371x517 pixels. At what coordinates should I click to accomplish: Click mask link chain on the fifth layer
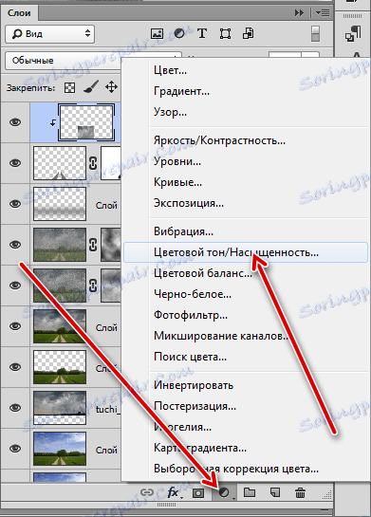point(93,286)
